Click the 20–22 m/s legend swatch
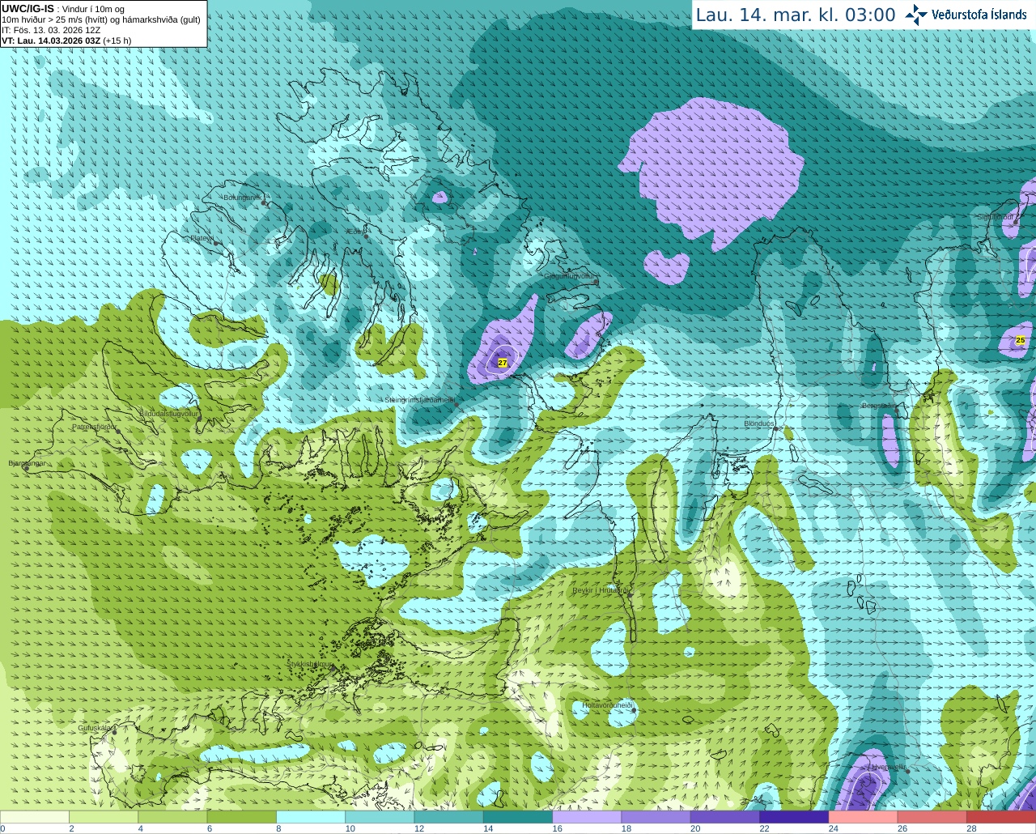 pyautogui.click(x=725, y=817)
